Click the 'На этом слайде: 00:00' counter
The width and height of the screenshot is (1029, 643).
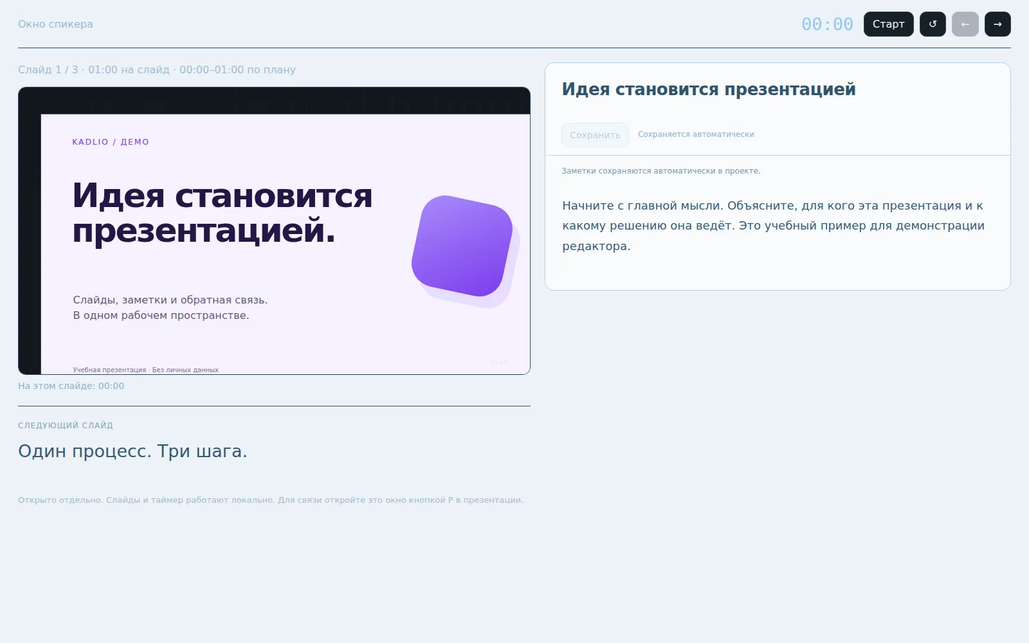pos(71,386)
